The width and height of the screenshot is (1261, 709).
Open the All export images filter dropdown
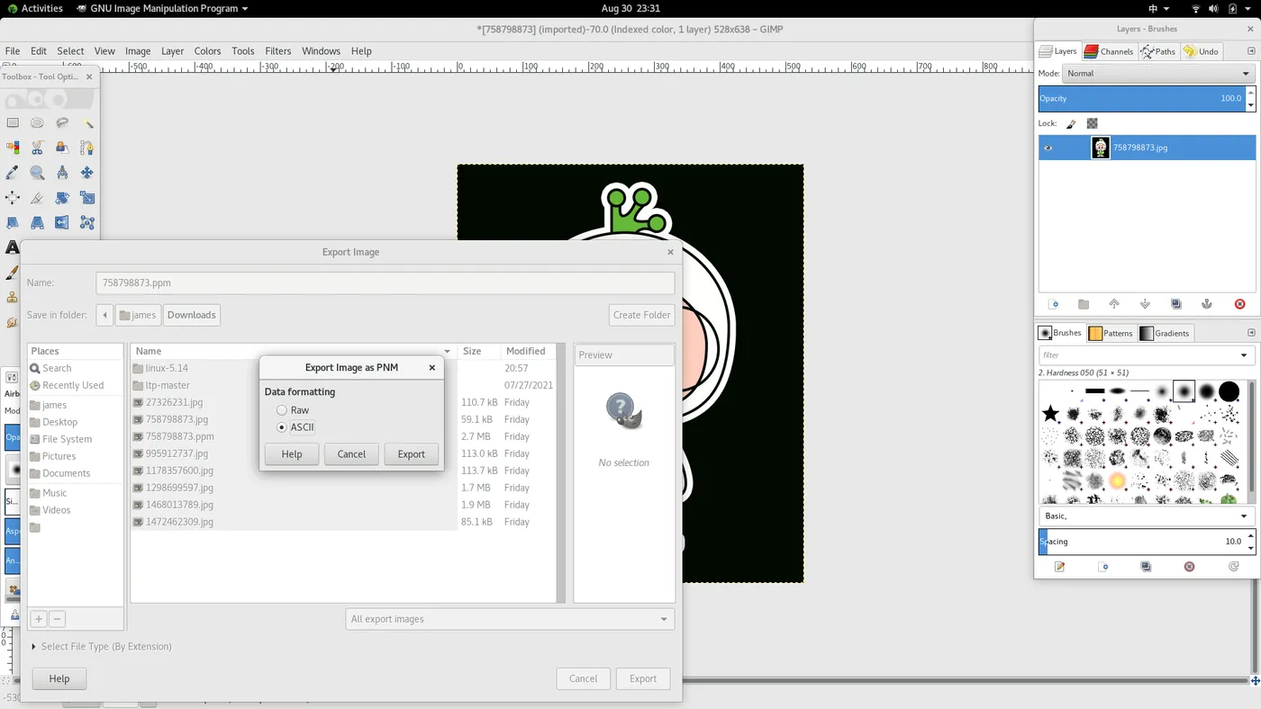tap(510, 619)
